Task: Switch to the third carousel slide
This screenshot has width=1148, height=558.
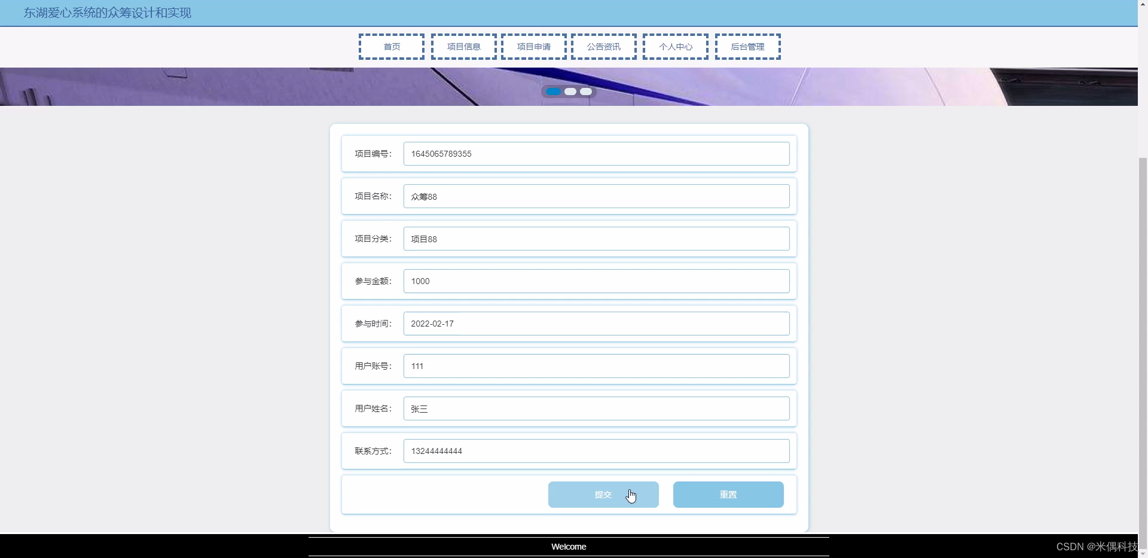Action: [587, 92]
